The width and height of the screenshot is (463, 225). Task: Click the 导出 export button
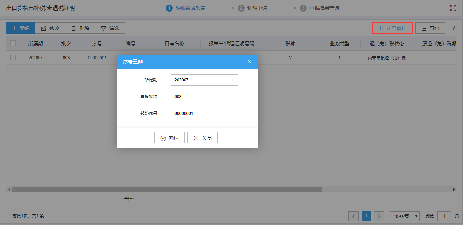(x=430, y=28)
